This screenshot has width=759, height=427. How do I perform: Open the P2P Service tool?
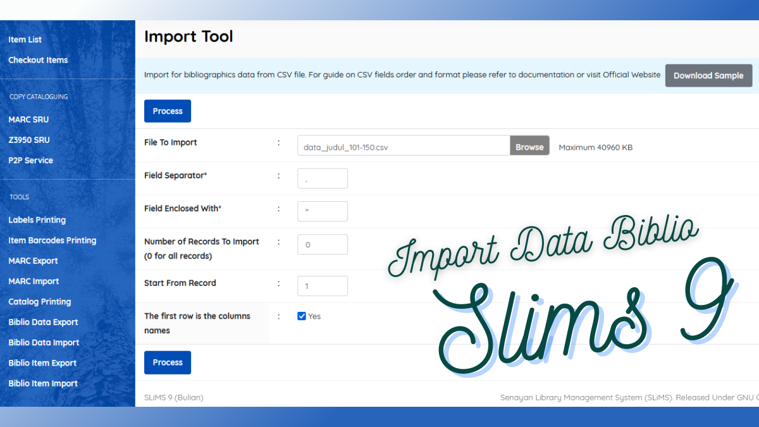coord(30,160)
